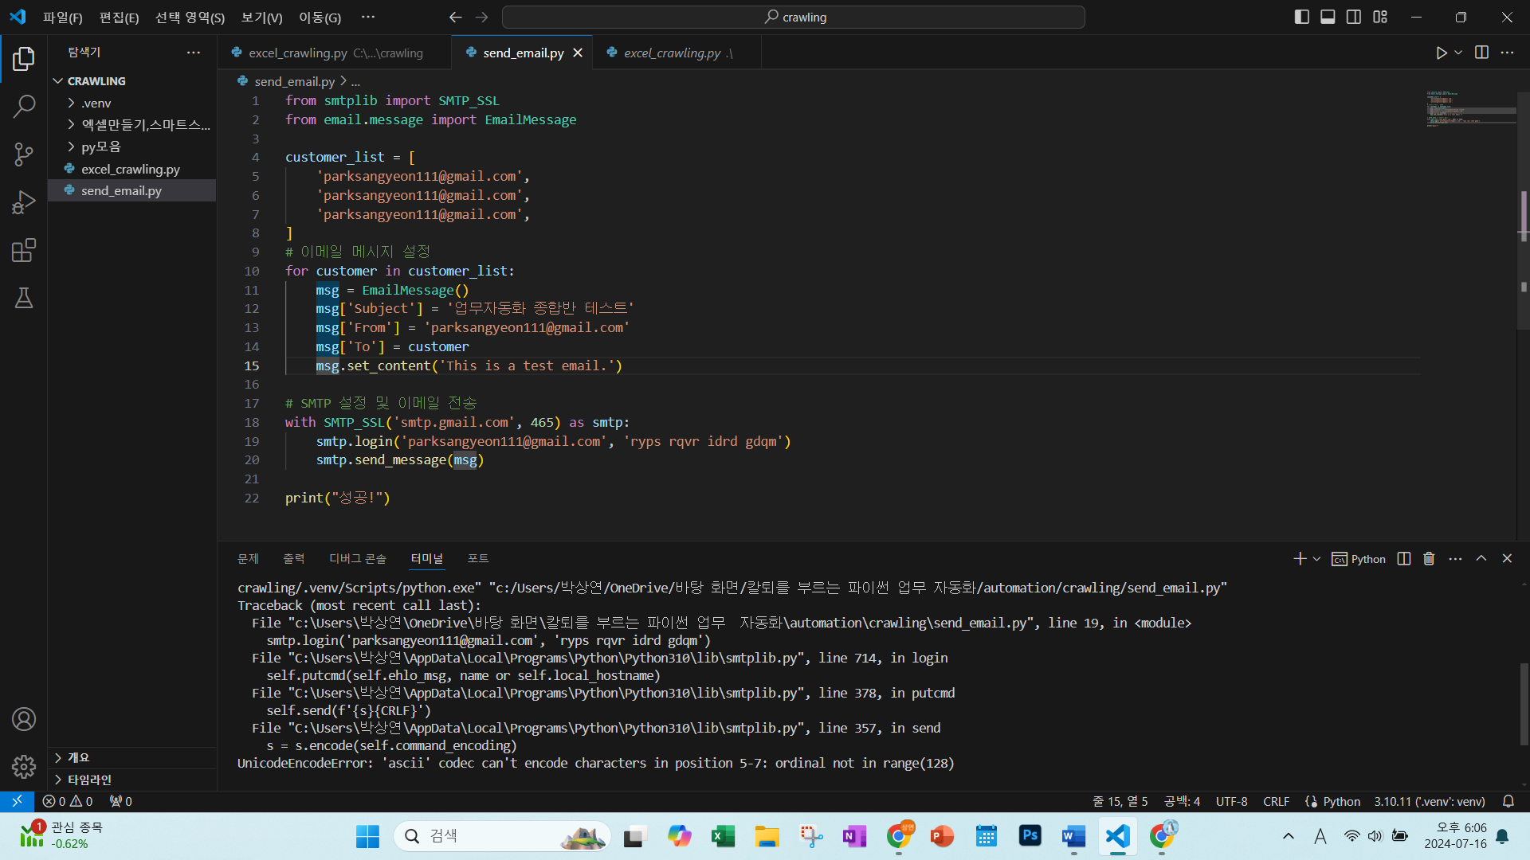Open Excel from the Windows taskbar
Screen dimensions: 1530x860
click(x=723, y=836)
